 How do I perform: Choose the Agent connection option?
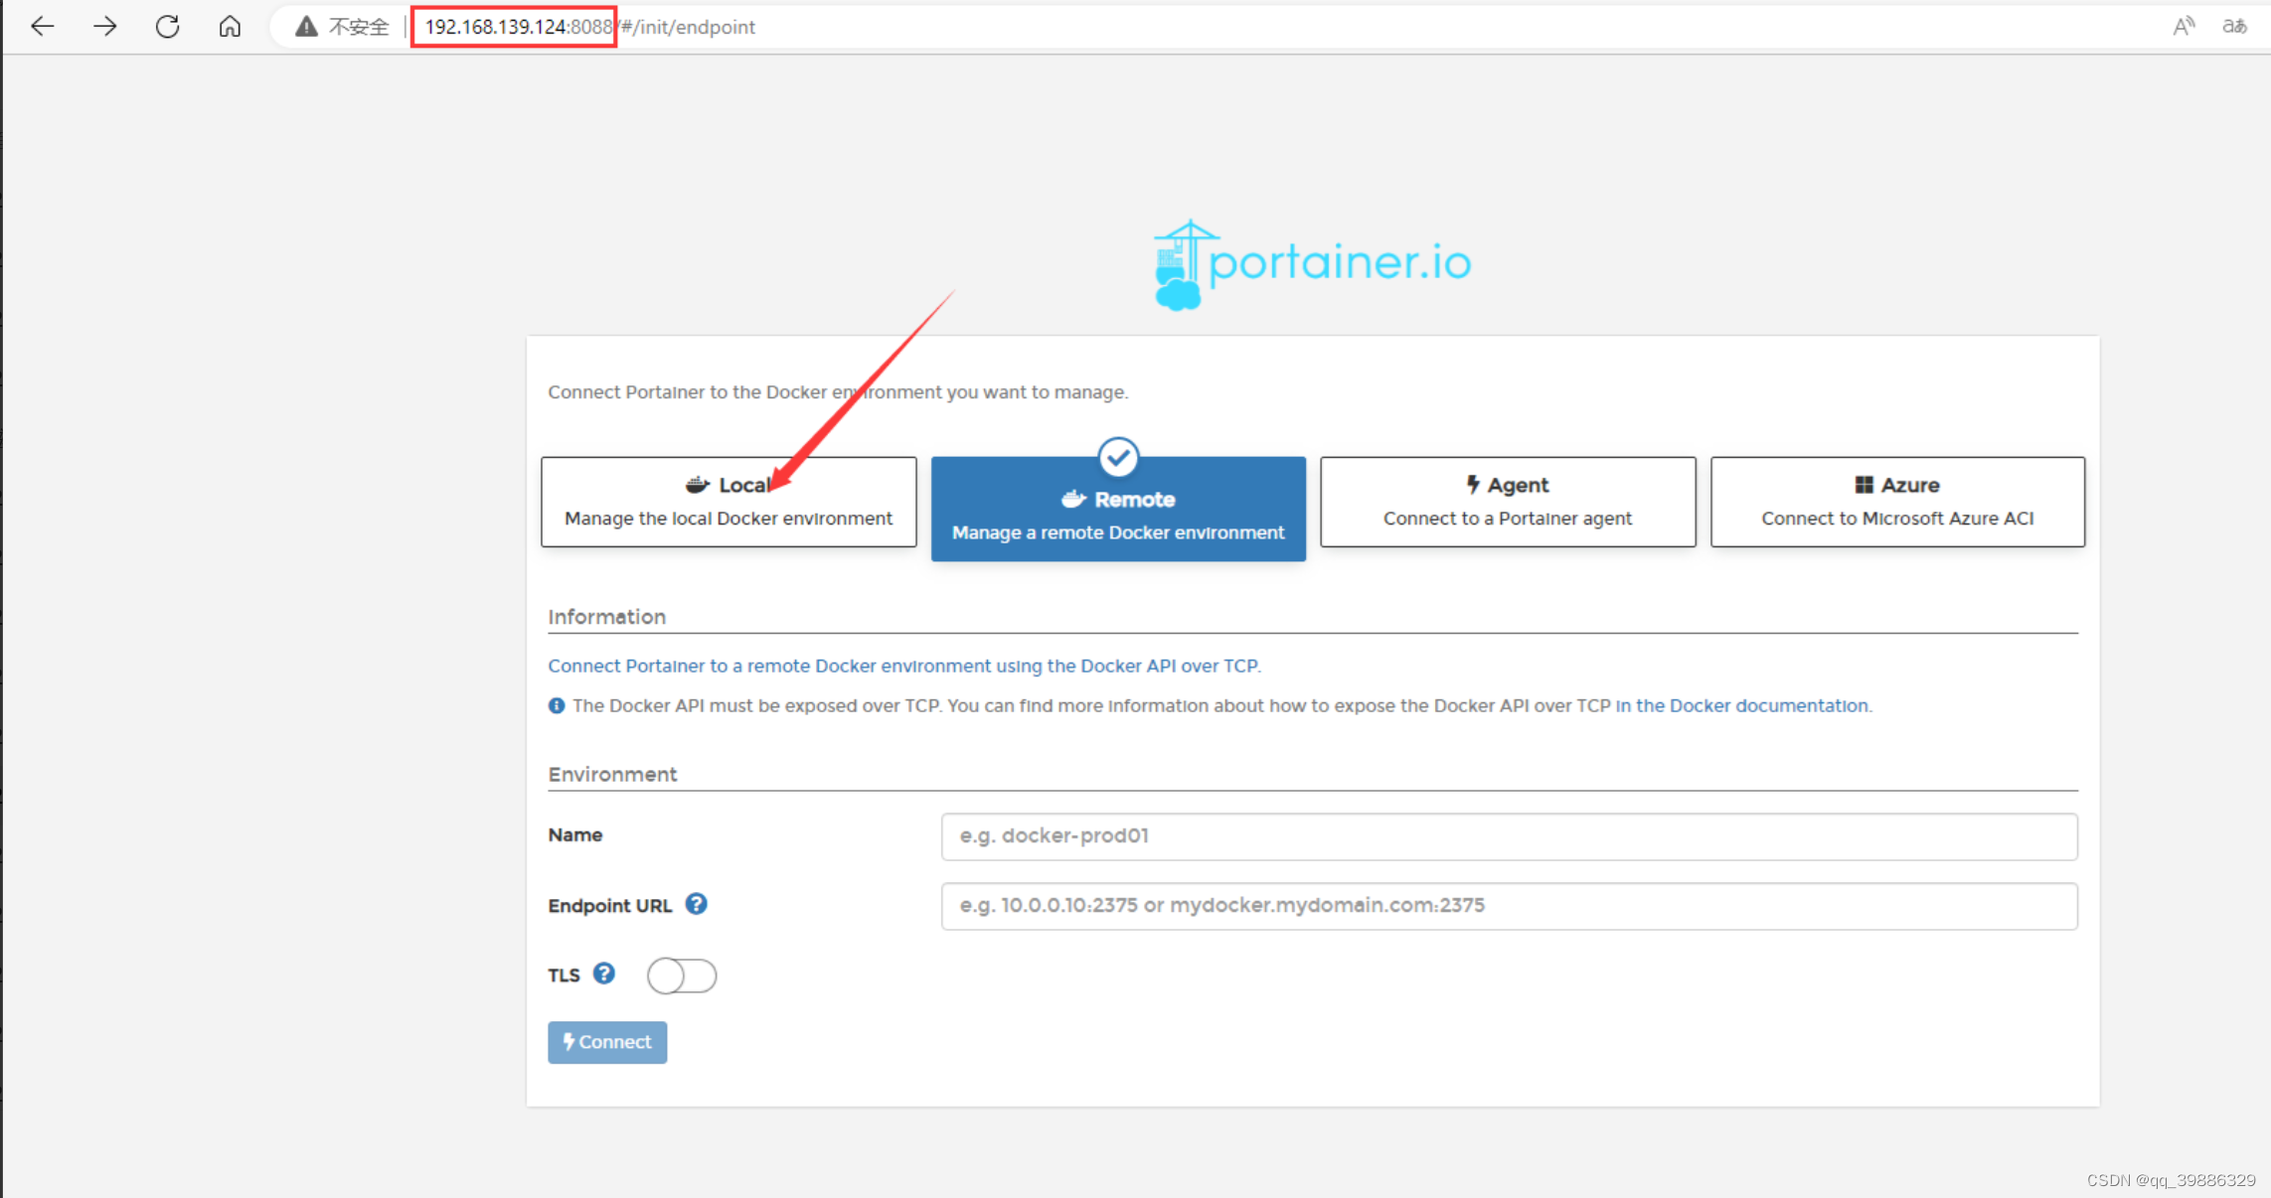coord(1508,502)
